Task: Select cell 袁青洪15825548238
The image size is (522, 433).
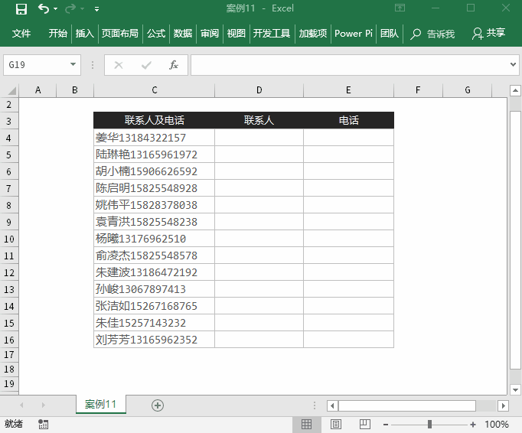Action: (x=154, y=222)
